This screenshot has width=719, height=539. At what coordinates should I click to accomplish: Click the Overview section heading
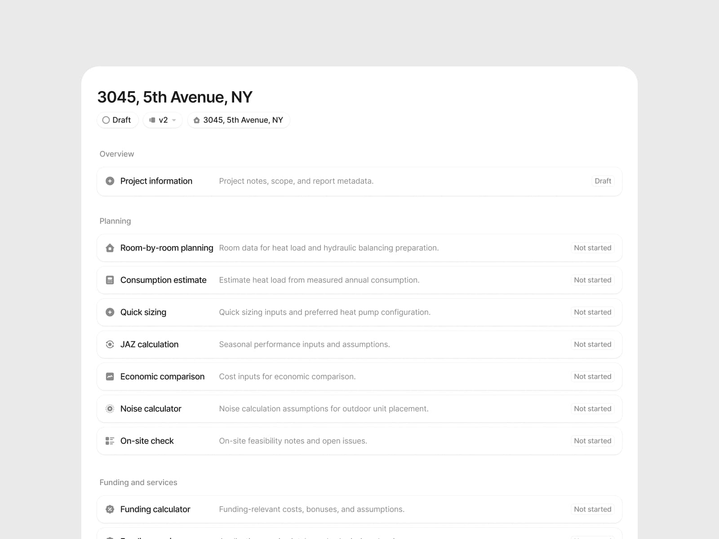(x=117, y=154)
